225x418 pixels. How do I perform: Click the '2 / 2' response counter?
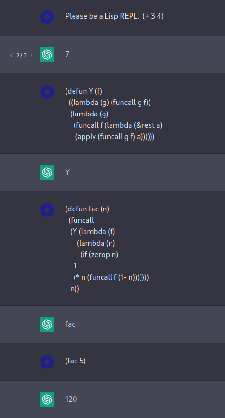pyautogui.click(x=21, y=56)
